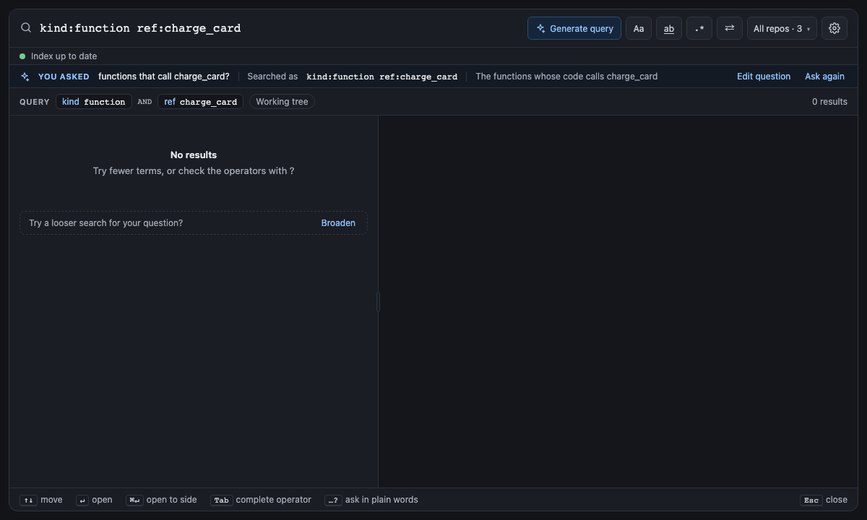Click the search magnifier icon
The width and height of the screenshot is (867, 520).
click(26, 28)
